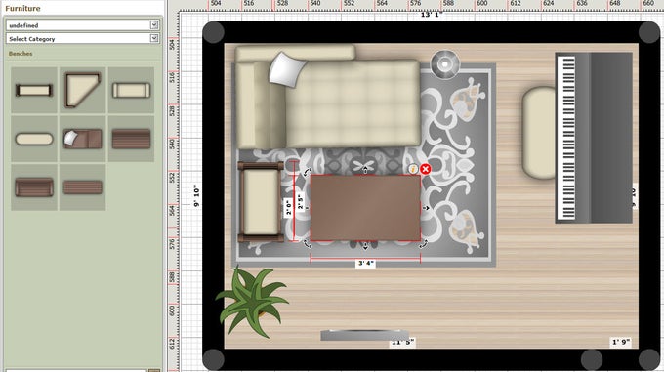Click the 3' 4" table width label
Viewport: 664px width, 372px height.
pos(366,264)
